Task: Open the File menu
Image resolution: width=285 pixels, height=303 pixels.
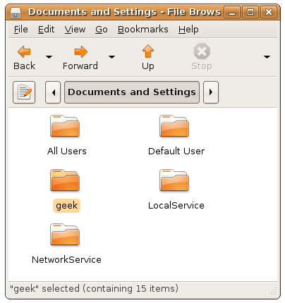Action: [x=20, y=30]
